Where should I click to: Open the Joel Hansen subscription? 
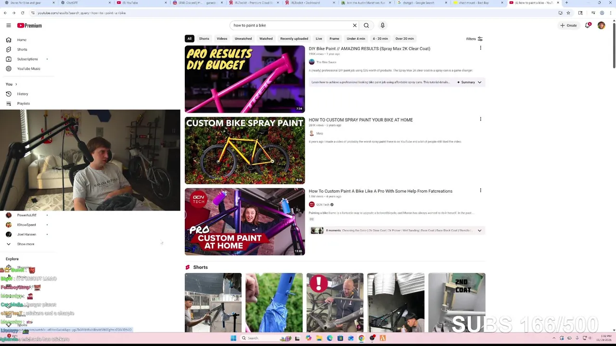point(26,235)
